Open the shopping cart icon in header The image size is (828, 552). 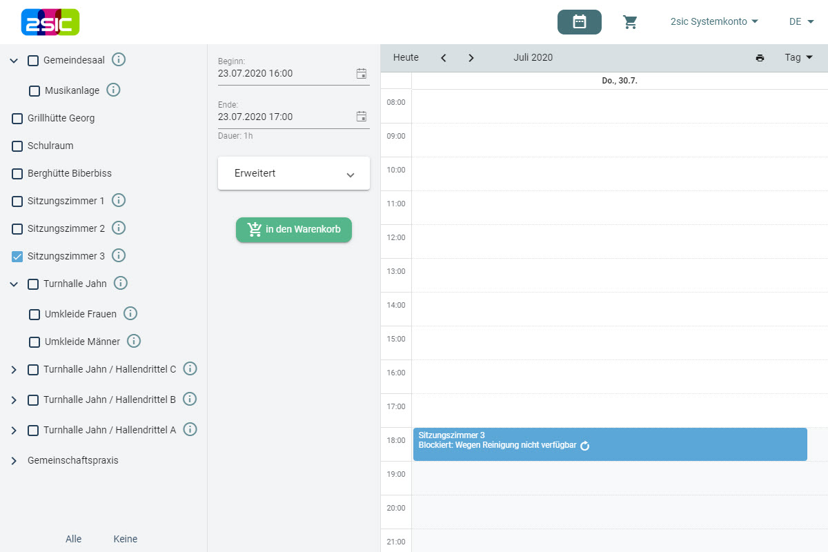pos(630,22)
